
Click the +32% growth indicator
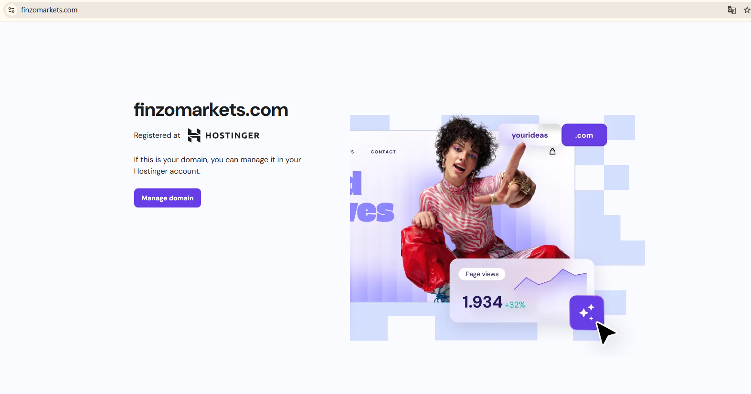pos(515,305)
